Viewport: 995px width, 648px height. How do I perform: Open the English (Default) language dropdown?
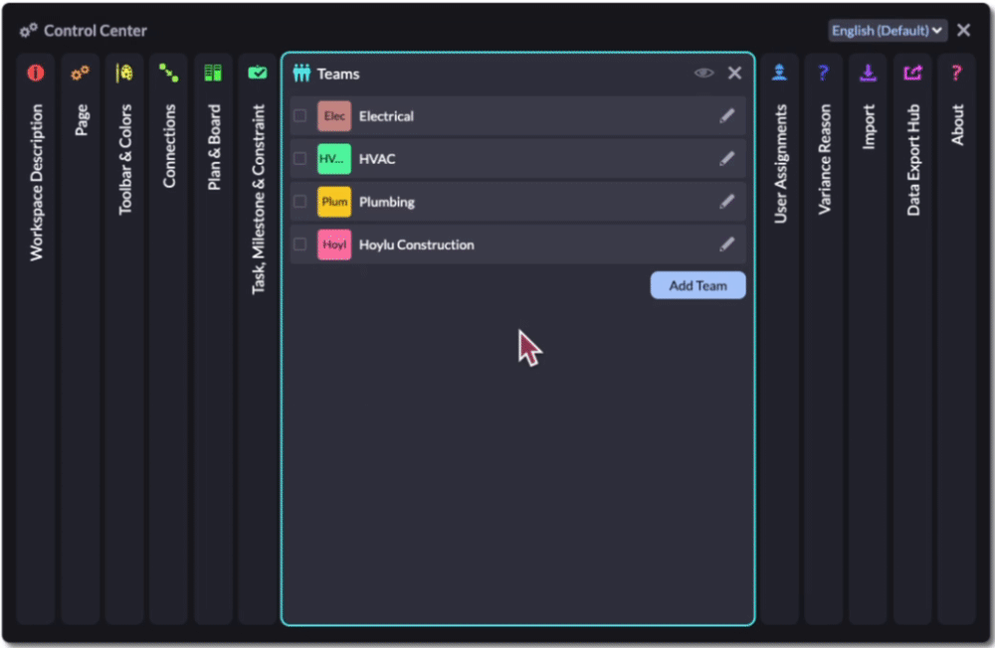[888, 31]
